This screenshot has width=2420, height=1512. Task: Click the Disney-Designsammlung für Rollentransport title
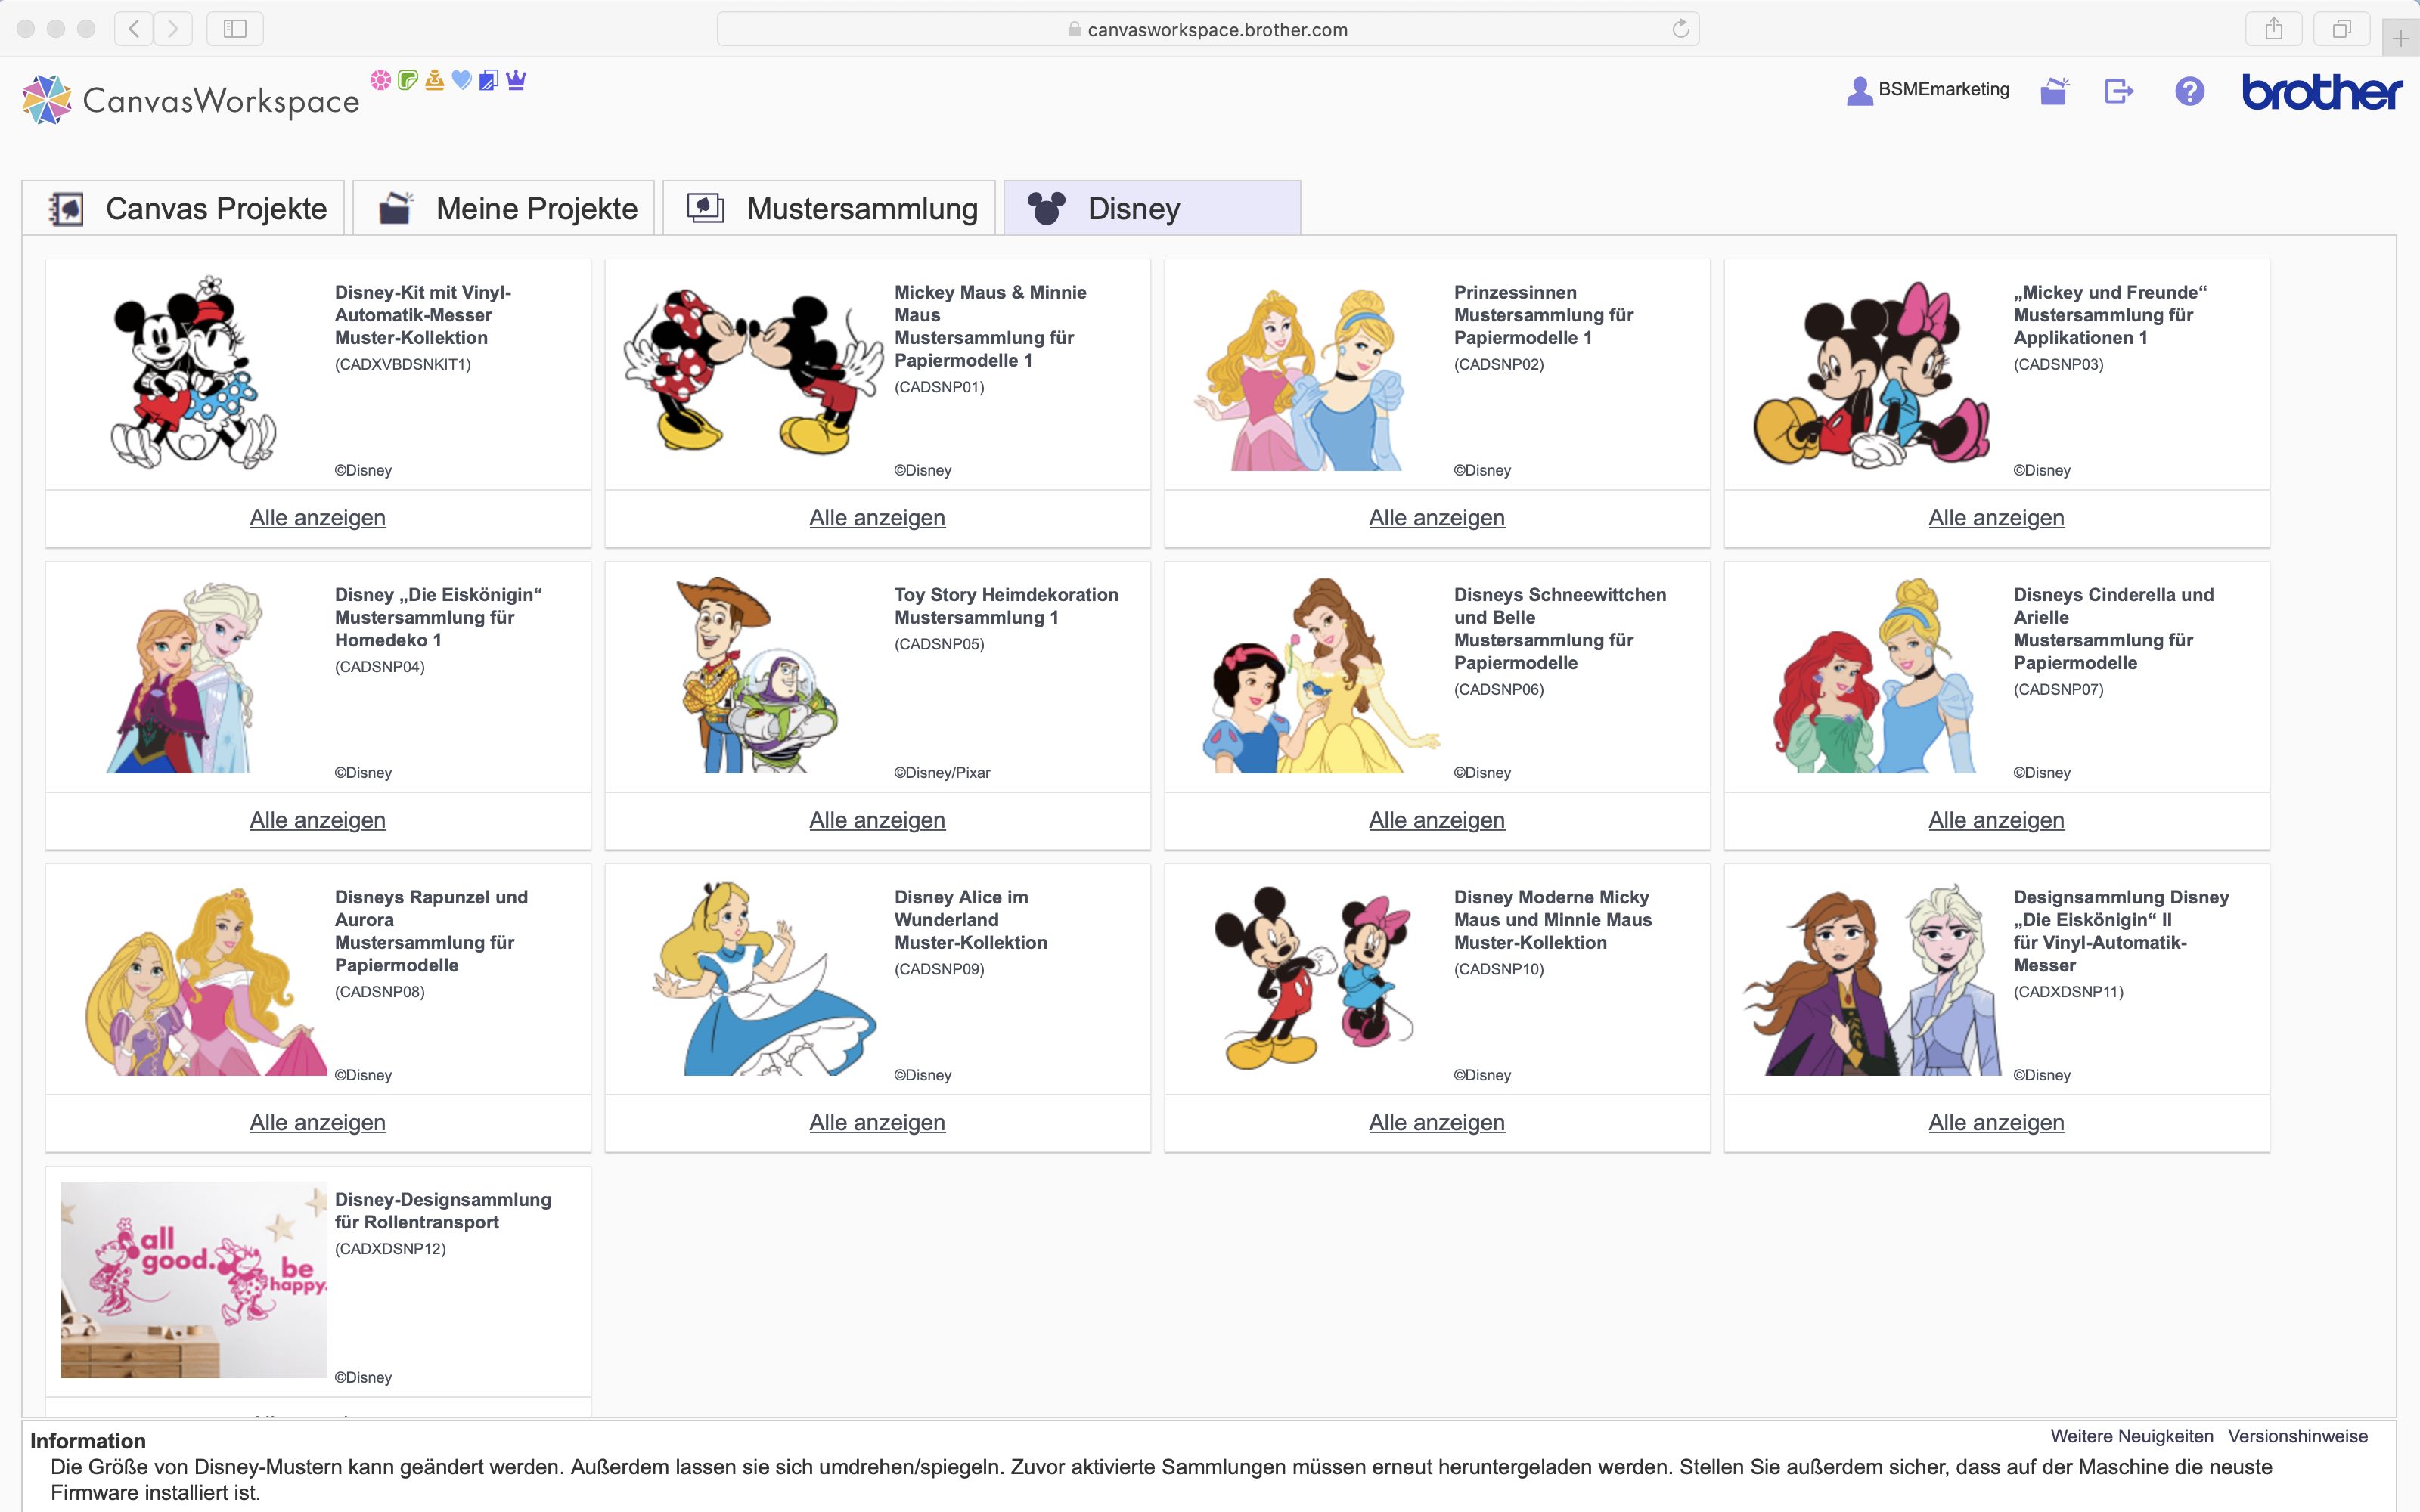coord(443,1211)
